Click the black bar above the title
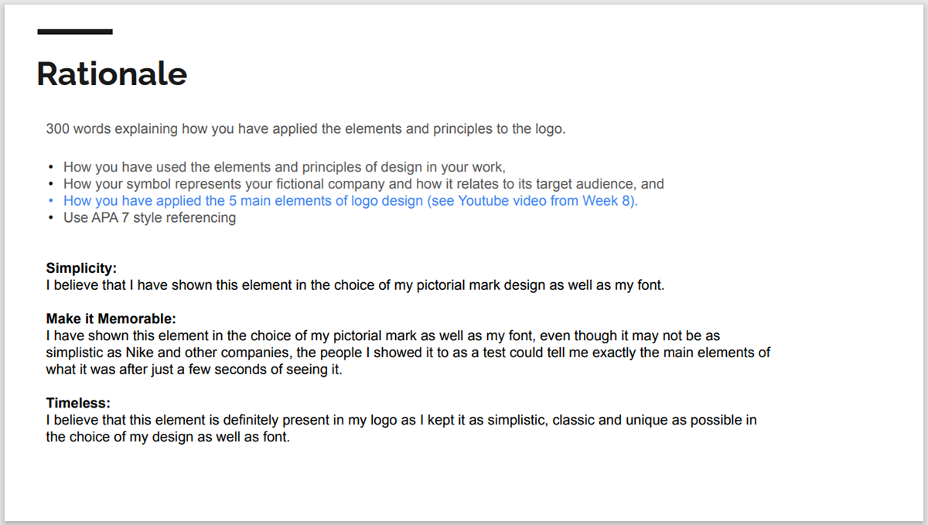Image resolution: width=928 pixels, height=525 pixels. pyautogui.click(x=75, y=32)
